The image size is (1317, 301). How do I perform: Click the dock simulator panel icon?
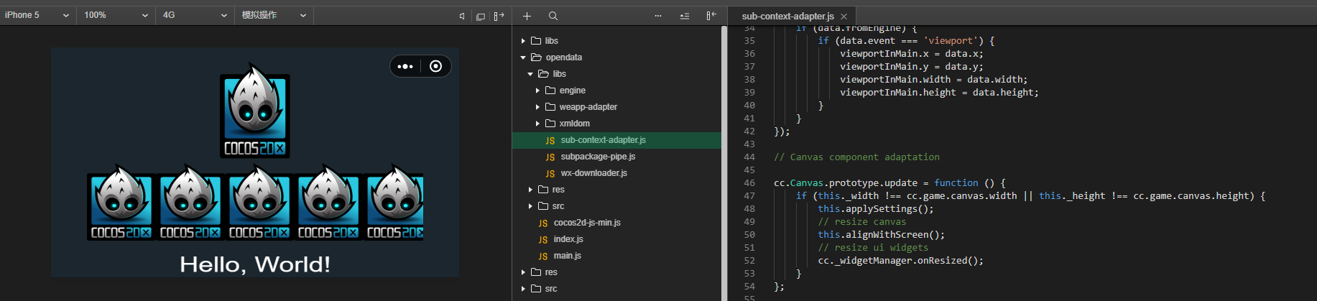coord(499,16)
